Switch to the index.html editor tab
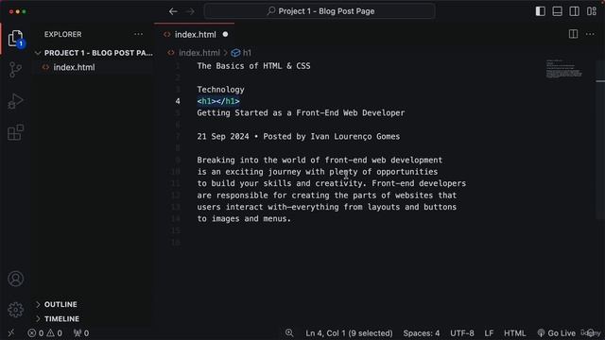This screenshot has width=605, height=340. (x=195, y=34)
